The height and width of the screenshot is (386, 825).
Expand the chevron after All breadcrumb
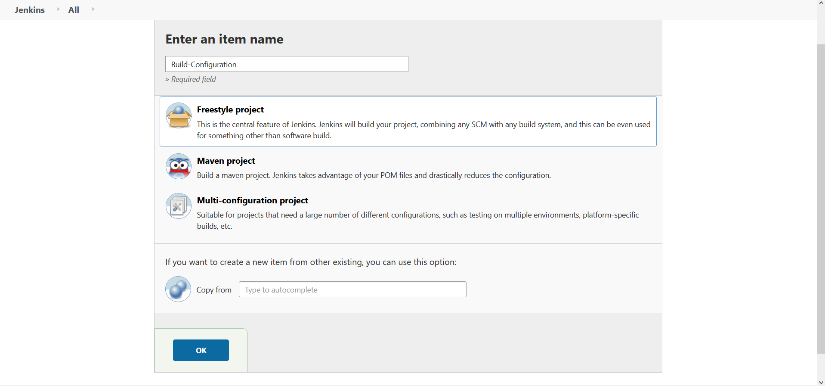(x=93, y=9)
